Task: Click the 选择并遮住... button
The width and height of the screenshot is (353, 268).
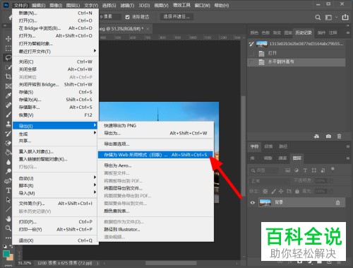Action: [176, 17]
